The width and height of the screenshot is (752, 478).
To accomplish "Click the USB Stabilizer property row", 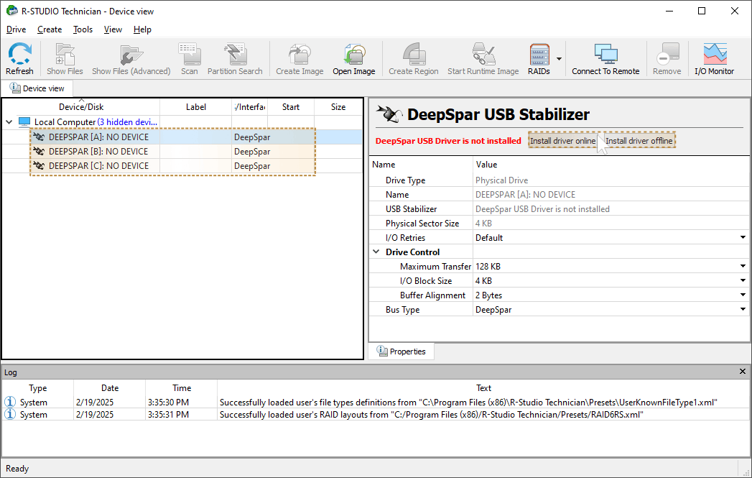I will [x=560, y=208].
